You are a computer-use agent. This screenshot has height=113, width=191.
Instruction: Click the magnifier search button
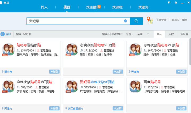136,21
